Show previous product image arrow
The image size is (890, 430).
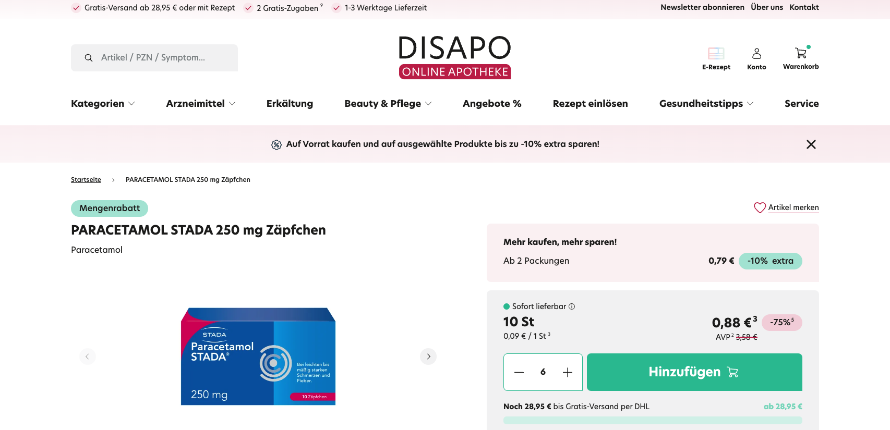88,357
